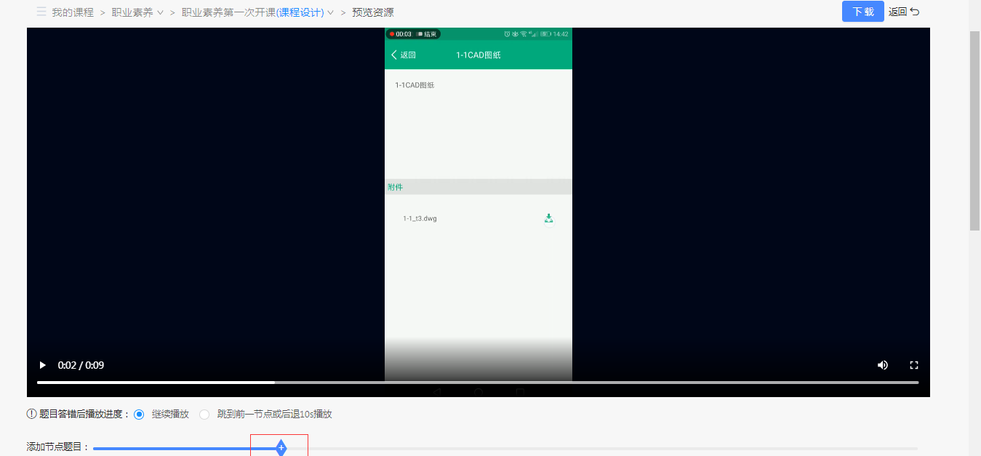Click the 下载 download button
Image resolution: width=981 pixels, height=456 pixels.
coord(863,12)
